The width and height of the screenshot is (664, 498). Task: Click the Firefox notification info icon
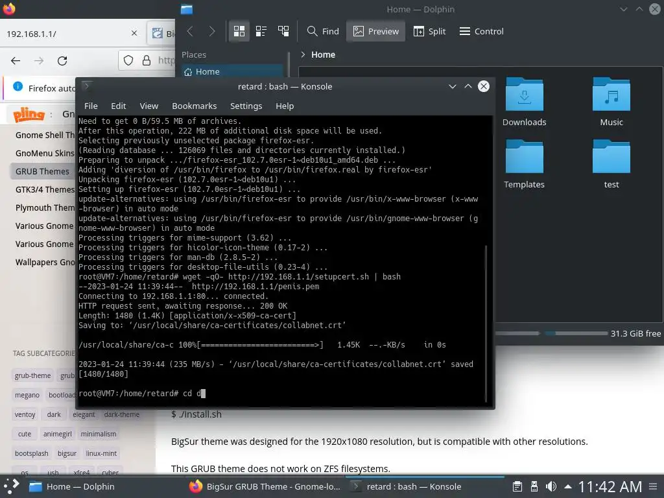click(x=18, y=87)
